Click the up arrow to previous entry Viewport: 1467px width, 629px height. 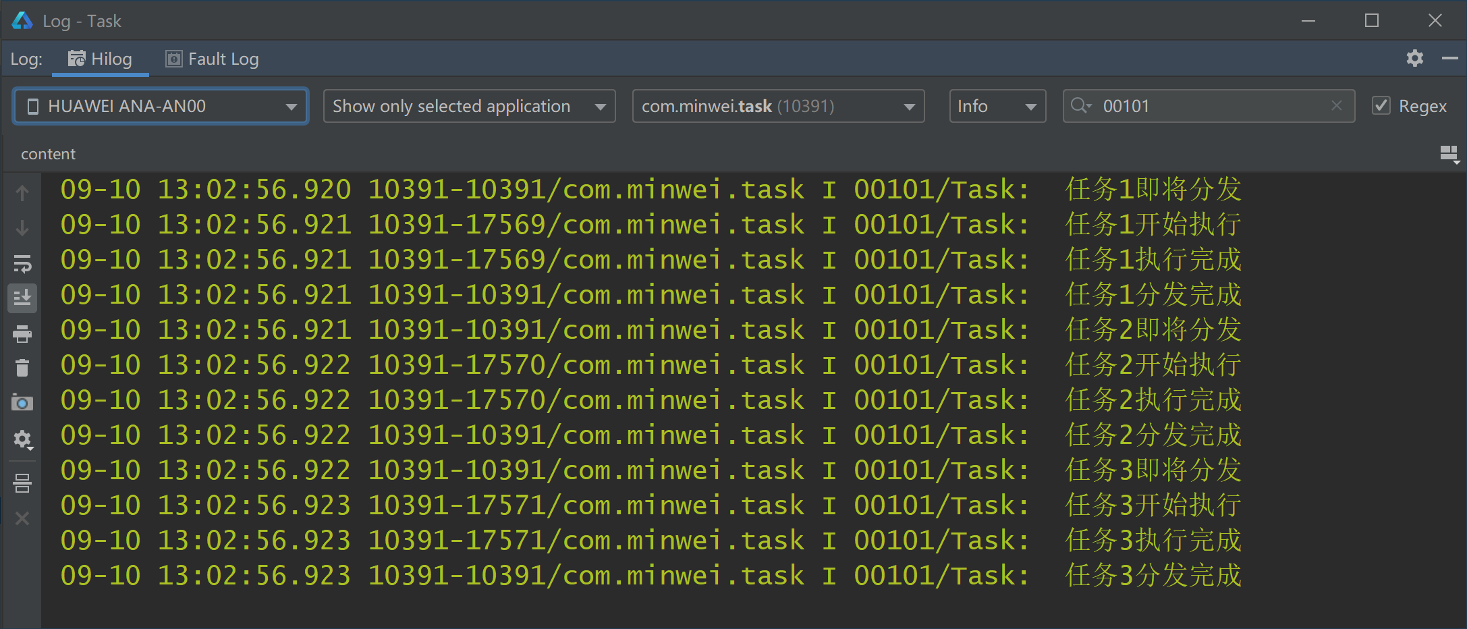(22, 193)
